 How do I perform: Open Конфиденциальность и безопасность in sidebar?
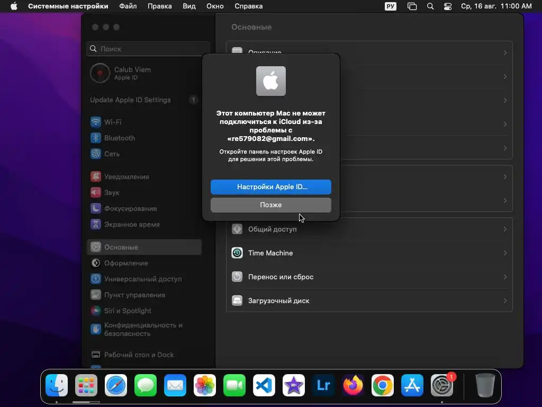pyautogui.click(x=144, y=330)
